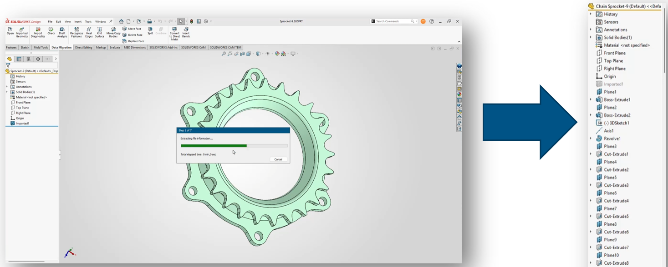Open the SOLIDWORKS CAM tab

pos(193,47)
